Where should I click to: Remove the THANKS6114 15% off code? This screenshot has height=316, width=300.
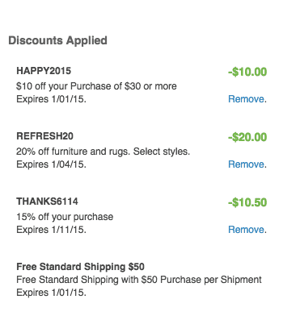pyautogui.click(x=246, y=230)
